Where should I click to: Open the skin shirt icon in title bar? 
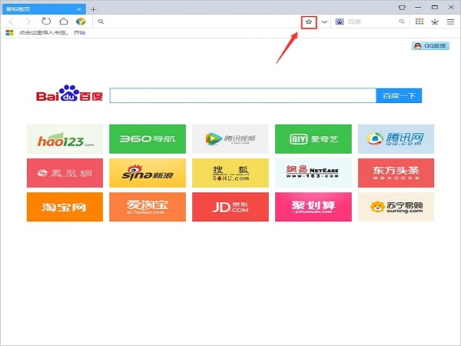point(402,8)
